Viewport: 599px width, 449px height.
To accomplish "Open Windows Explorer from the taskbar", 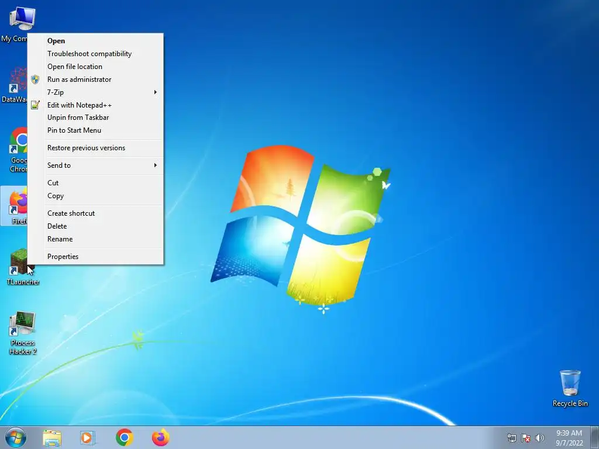I will [52, 438].
